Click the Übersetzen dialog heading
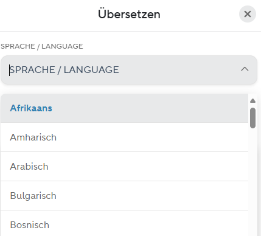 [129, 14]
